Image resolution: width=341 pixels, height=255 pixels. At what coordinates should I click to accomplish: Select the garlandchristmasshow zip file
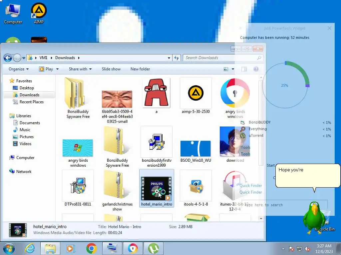point(117,191)
